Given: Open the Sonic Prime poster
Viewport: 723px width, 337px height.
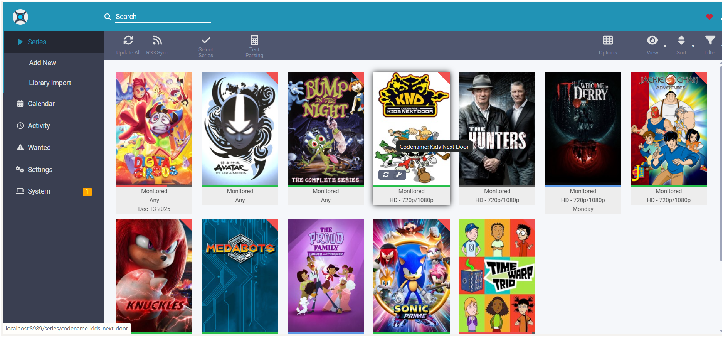Looking at the screenshot, I should [x=412, y=276].
